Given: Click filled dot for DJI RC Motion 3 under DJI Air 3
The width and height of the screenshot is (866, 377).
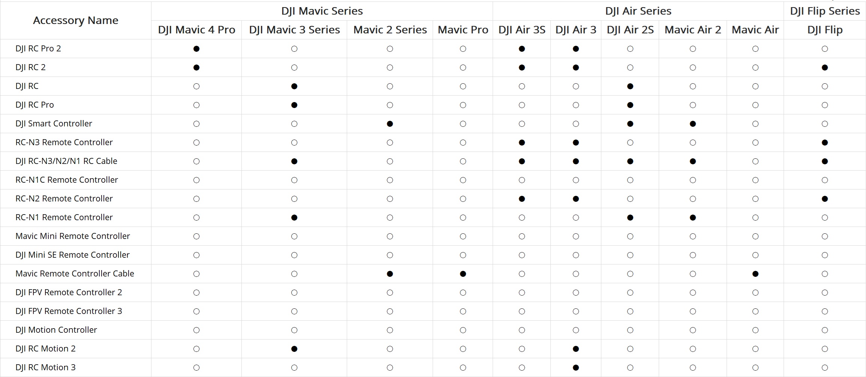Looking at the screenshot, I should coord(575,368).
